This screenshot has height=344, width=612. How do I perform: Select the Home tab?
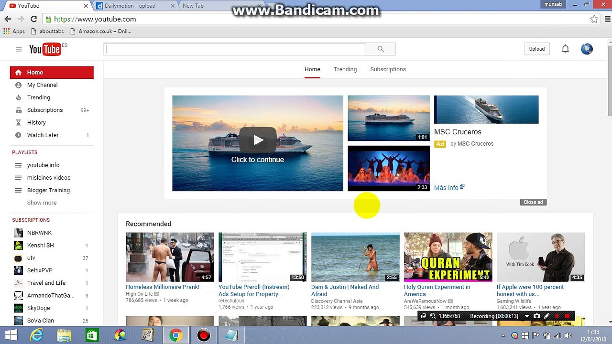pos(312,69)
